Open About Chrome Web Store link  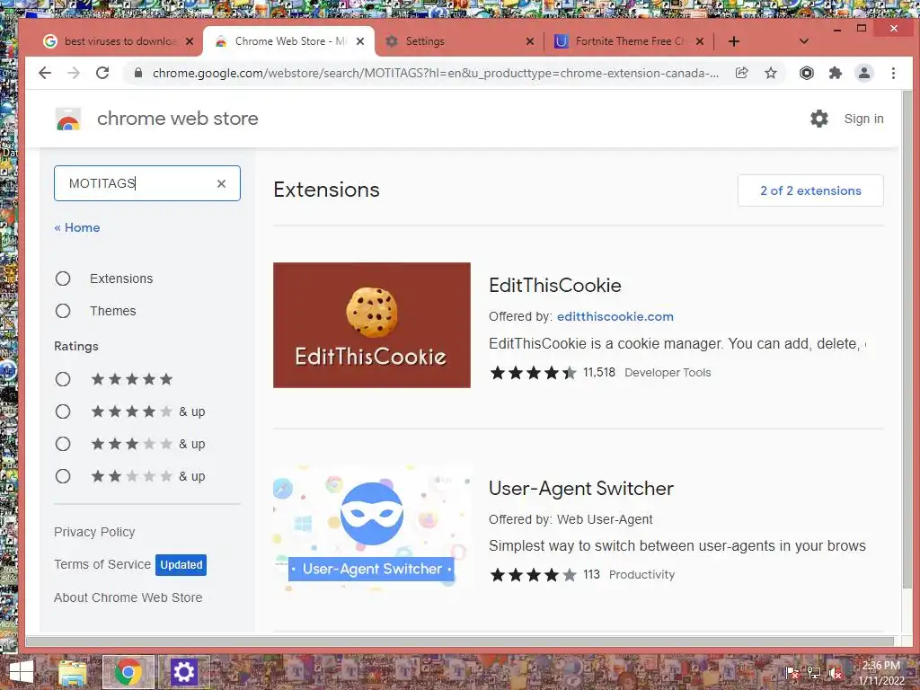(128, 597)
